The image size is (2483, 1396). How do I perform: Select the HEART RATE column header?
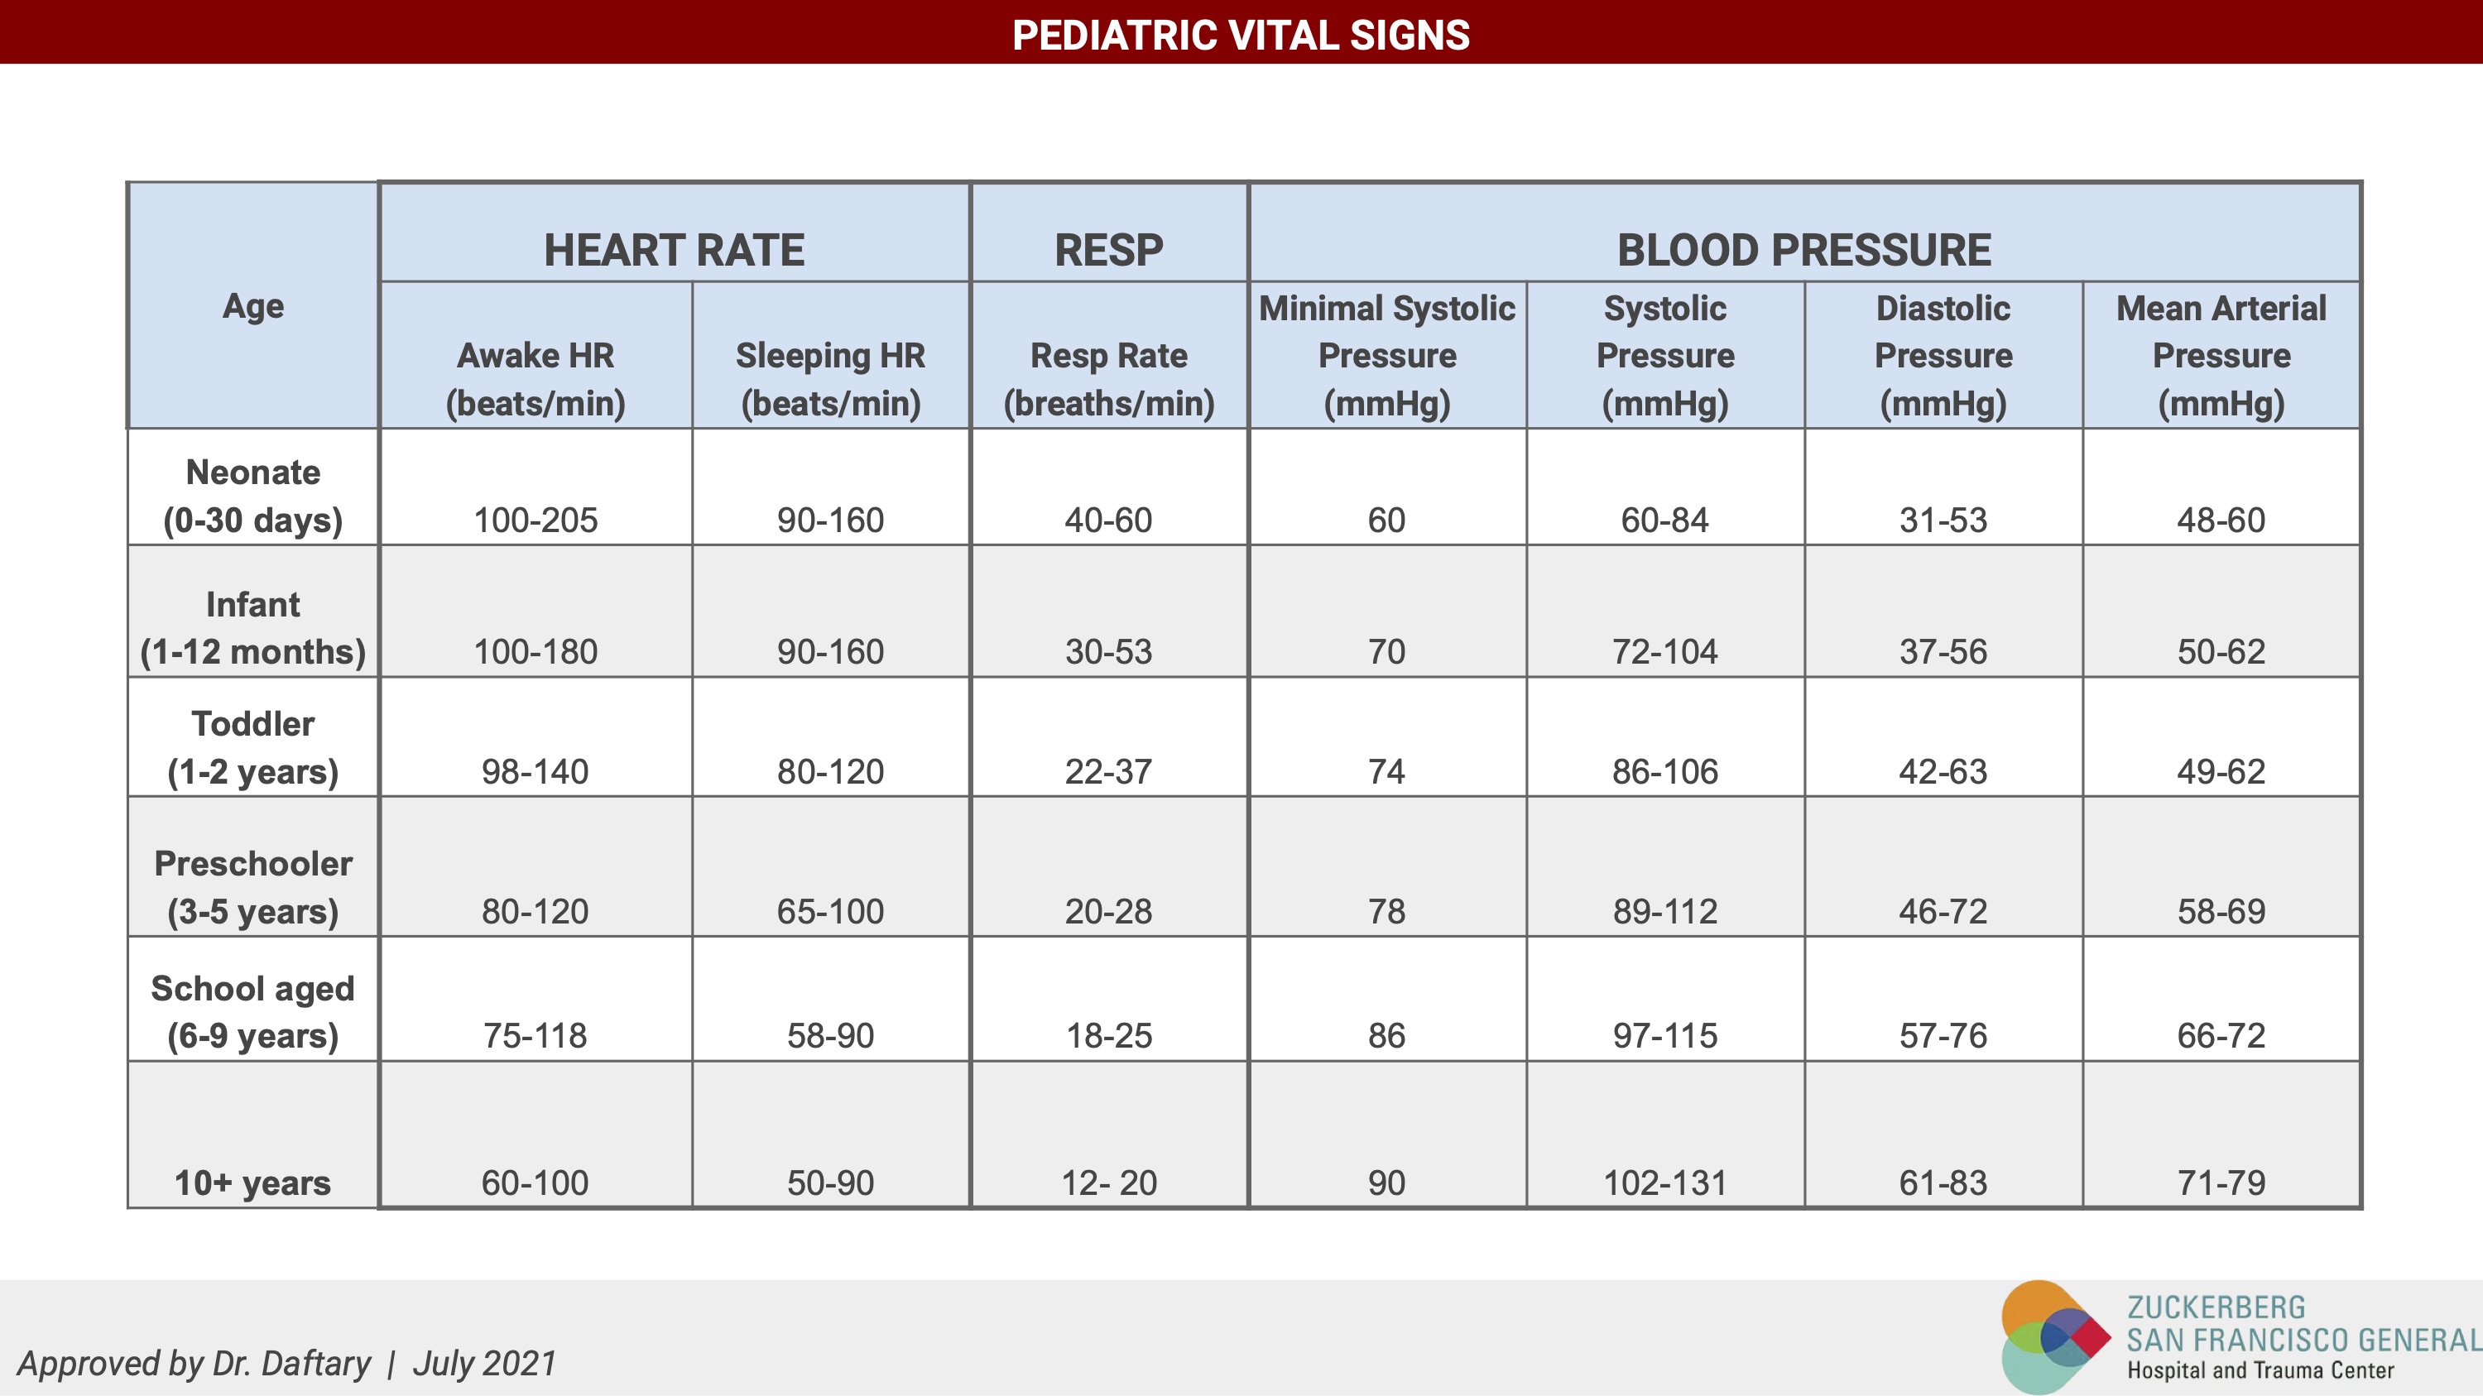[x=674, y=250]
